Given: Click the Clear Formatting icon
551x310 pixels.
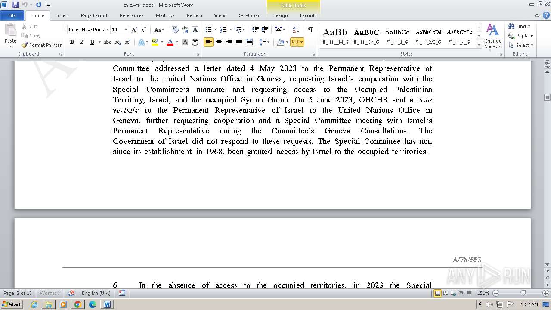Looking at the screenshot, I should coord(175,30).
